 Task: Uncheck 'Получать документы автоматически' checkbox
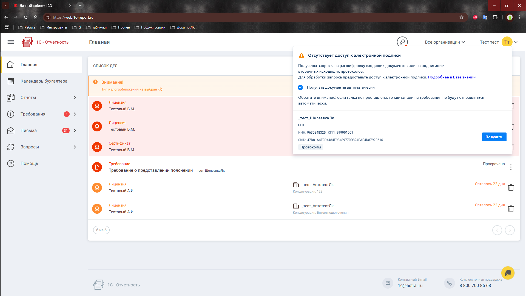(x=300, y=88)
